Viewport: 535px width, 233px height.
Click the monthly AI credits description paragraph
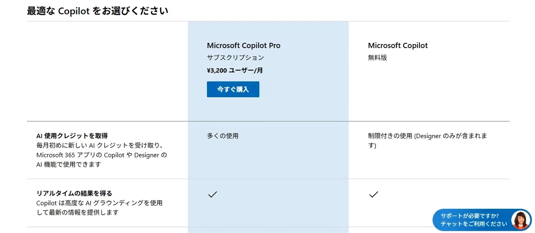pyautogui.click(x=102, y=155)
